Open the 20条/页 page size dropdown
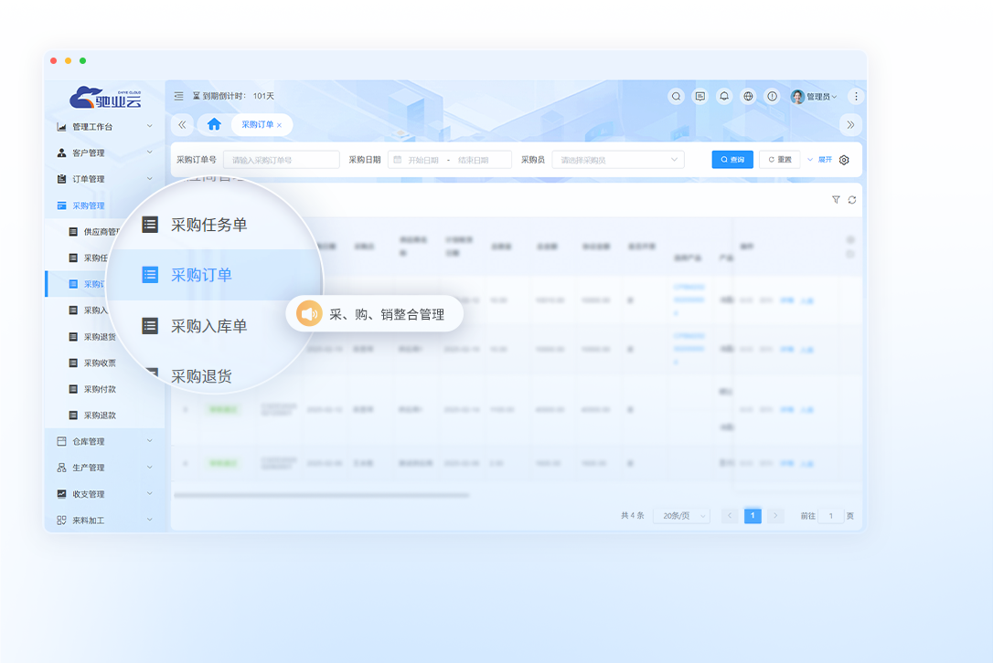This screenshot has height=663, width=993. pyautogui.click(x=680, y=515)
